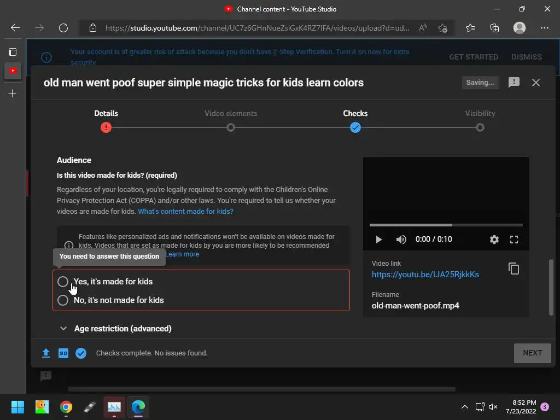Click the muted volume tray icon
The image size is (560, 420).
coord(493,407)
